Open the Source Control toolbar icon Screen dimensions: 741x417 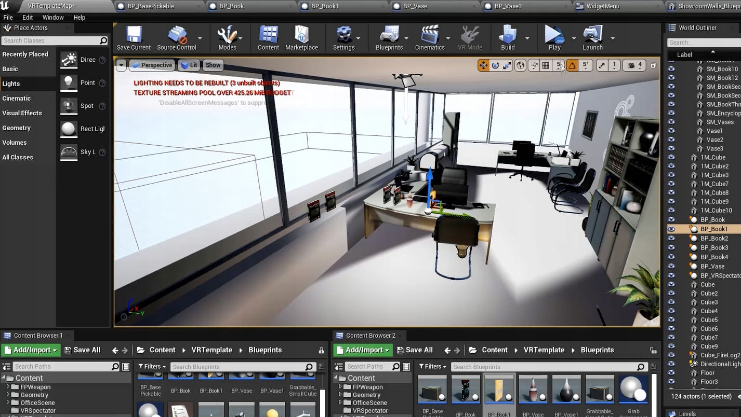point(176,38)
